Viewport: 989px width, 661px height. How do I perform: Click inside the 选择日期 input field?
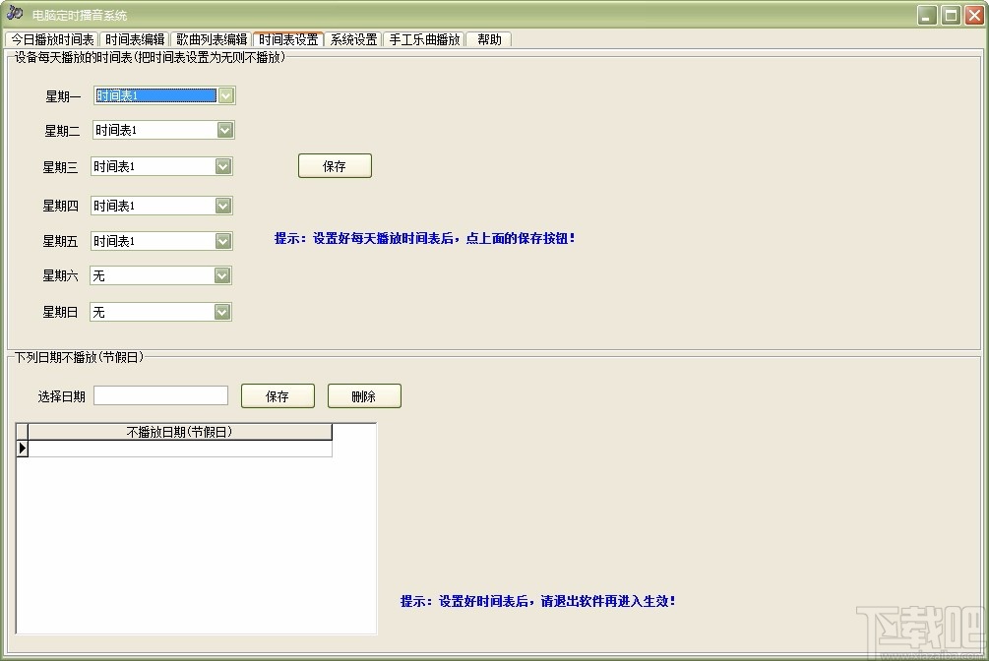point(160,394)
